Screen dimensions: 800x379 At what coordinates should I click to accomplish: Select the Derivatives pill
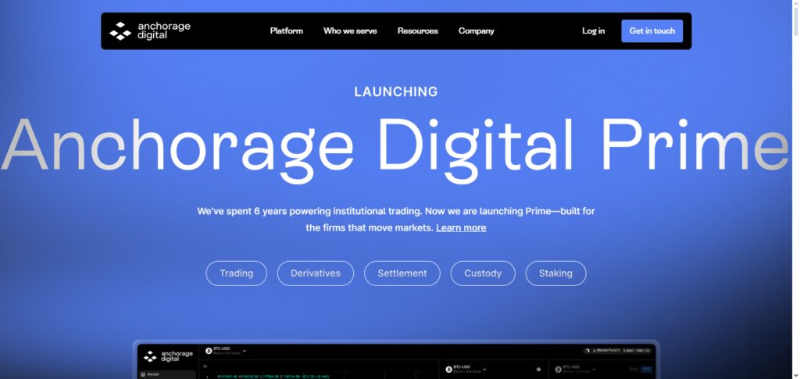(316, 274)
